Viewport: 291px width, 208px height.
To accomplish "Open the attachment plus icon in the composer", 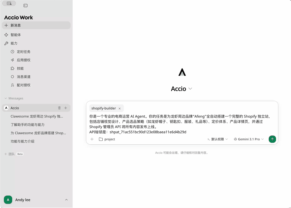I will point(92,139).
